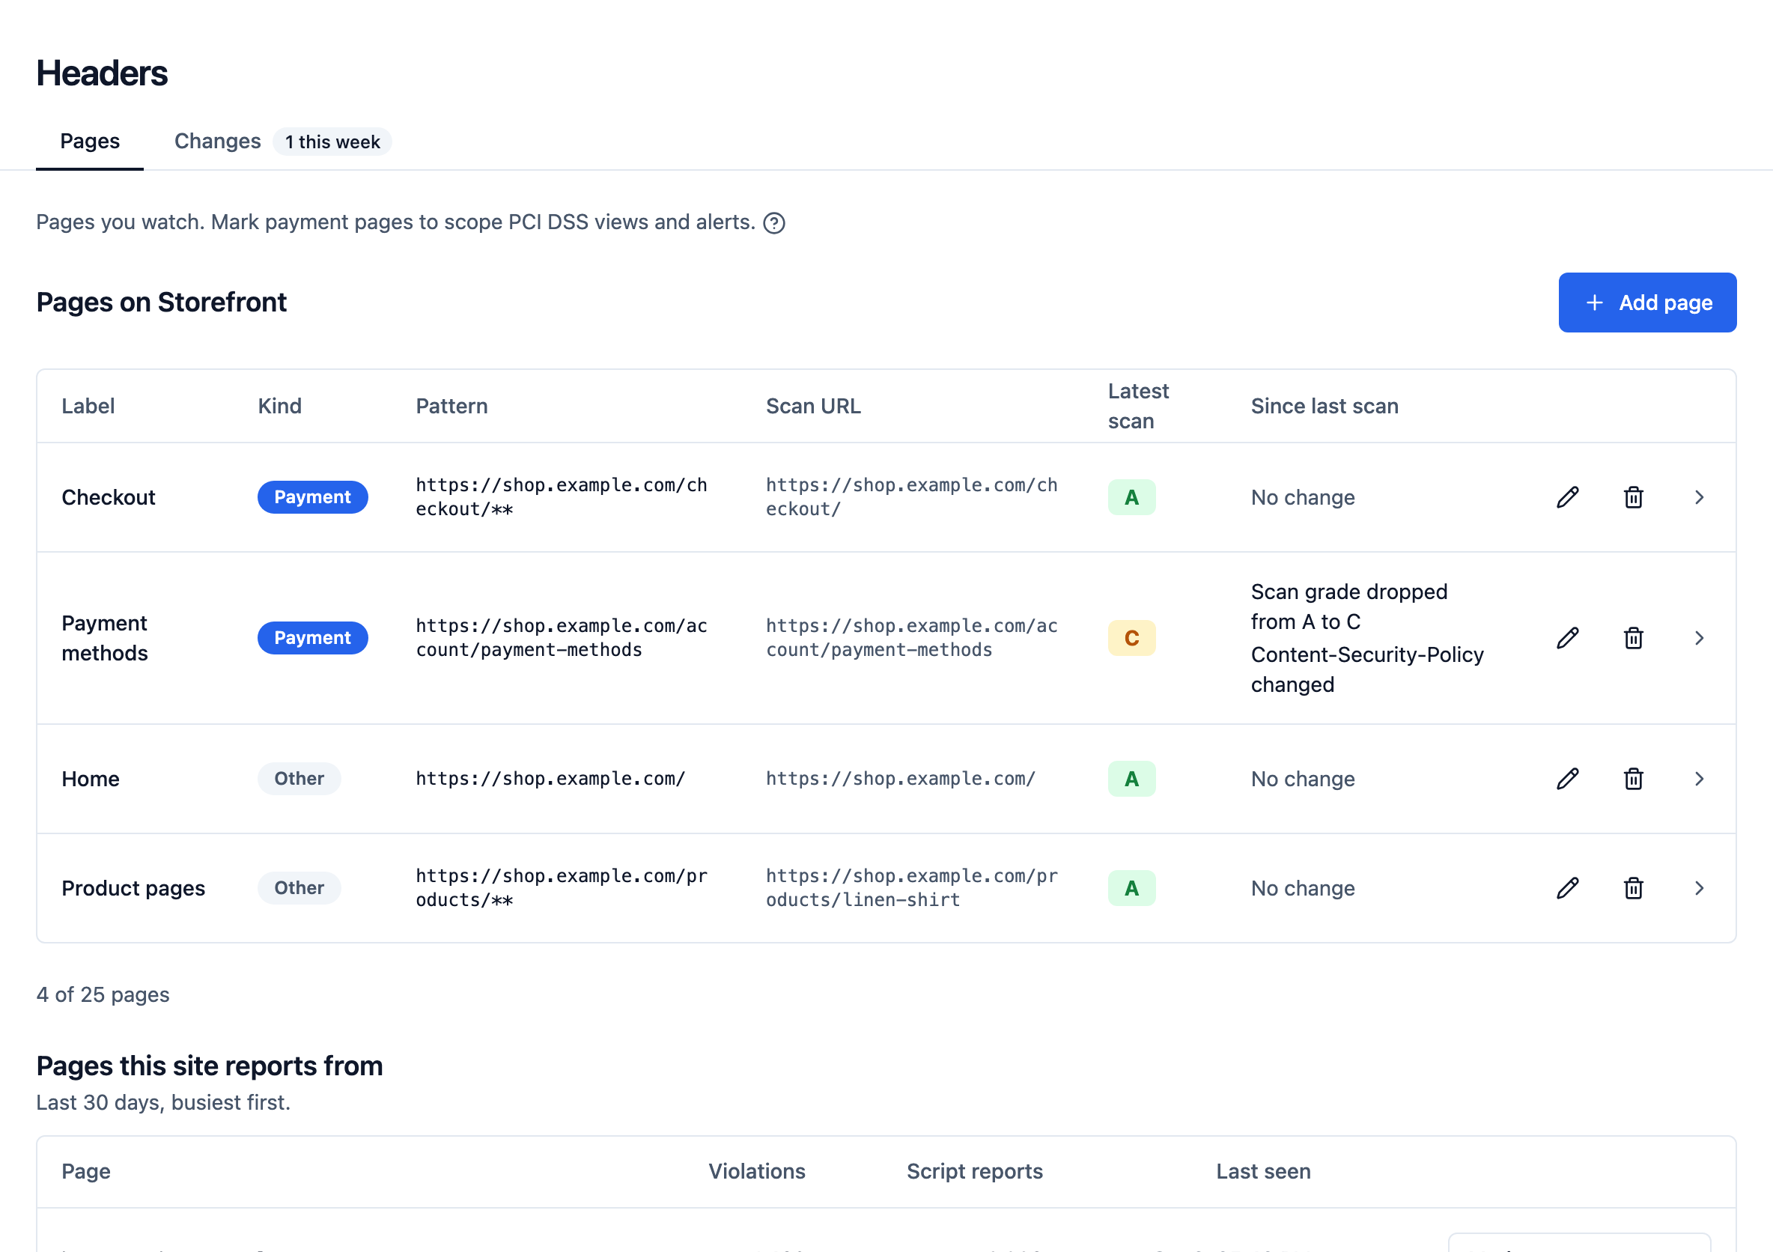The image size is (1773, 1252).
Task: Click the Home label text
Action: 91,779
